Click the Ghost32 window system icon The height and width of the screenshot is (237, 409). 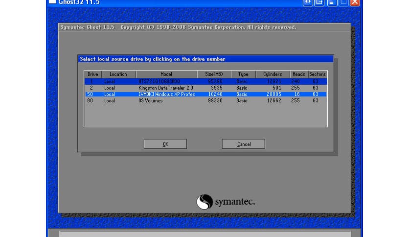(x=52, y=2)
